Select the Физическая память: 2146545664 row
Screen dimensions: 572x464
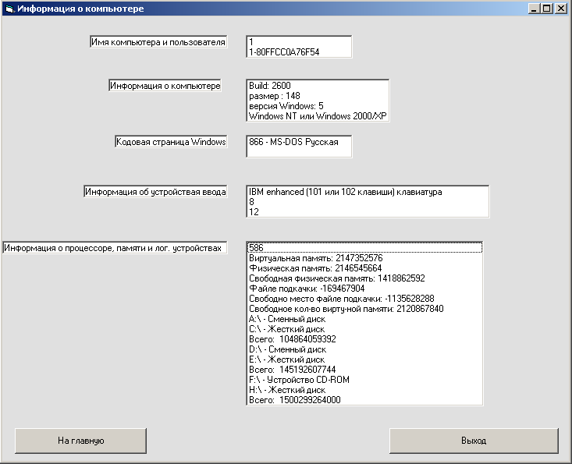click(364, 268)
